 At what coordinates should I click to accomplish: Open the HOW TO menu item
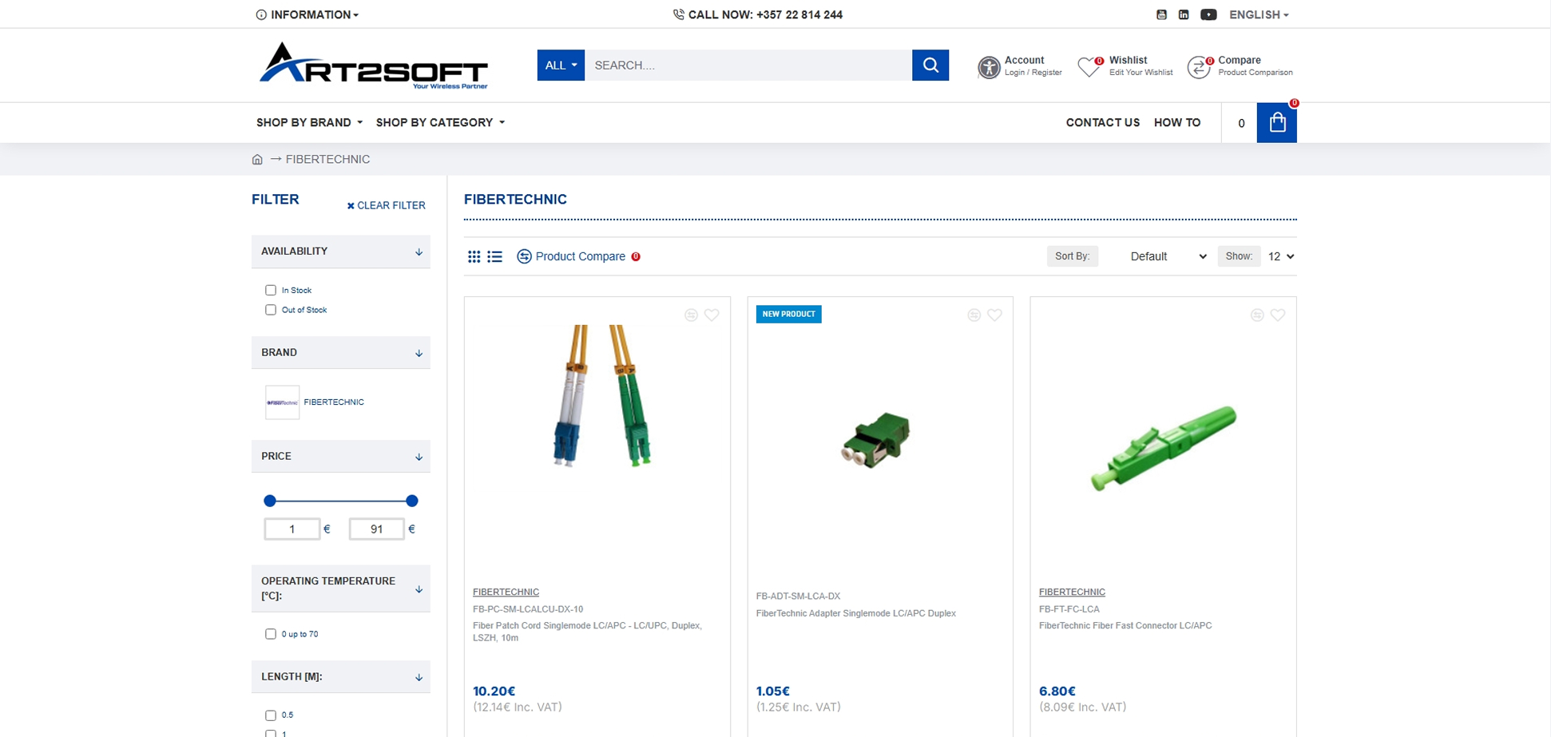tap(1177, 122)
